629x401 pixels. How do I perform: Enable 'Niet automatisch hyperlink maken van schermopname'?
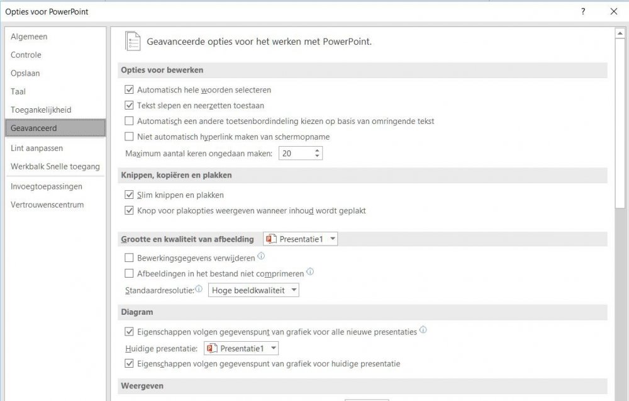130,137
